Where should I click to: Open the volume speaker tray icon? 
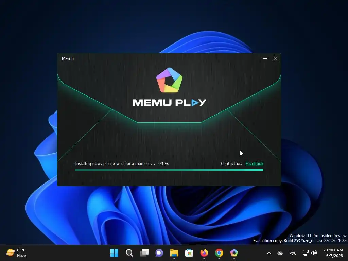point(314,253)
